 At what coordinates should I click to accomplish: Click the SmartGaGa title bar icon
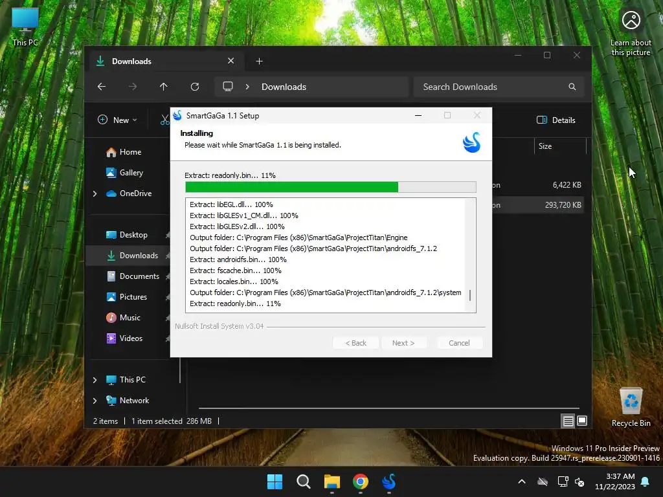(177, 115)
